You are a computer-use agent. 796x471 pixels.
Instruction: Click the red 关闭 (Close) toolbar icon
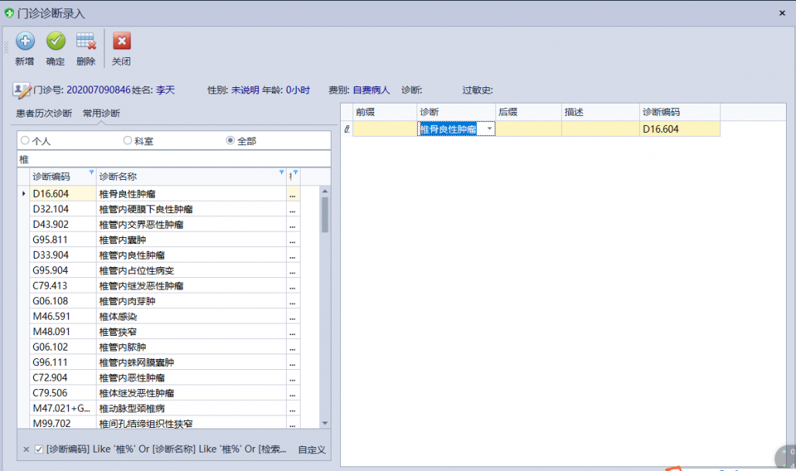[121, 42]
